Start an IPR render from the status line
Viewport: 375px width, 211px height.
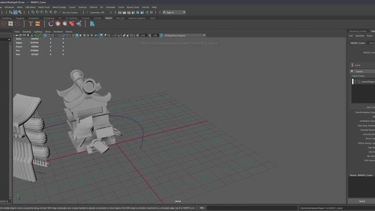pyautogui.click(x=129, y=12)
